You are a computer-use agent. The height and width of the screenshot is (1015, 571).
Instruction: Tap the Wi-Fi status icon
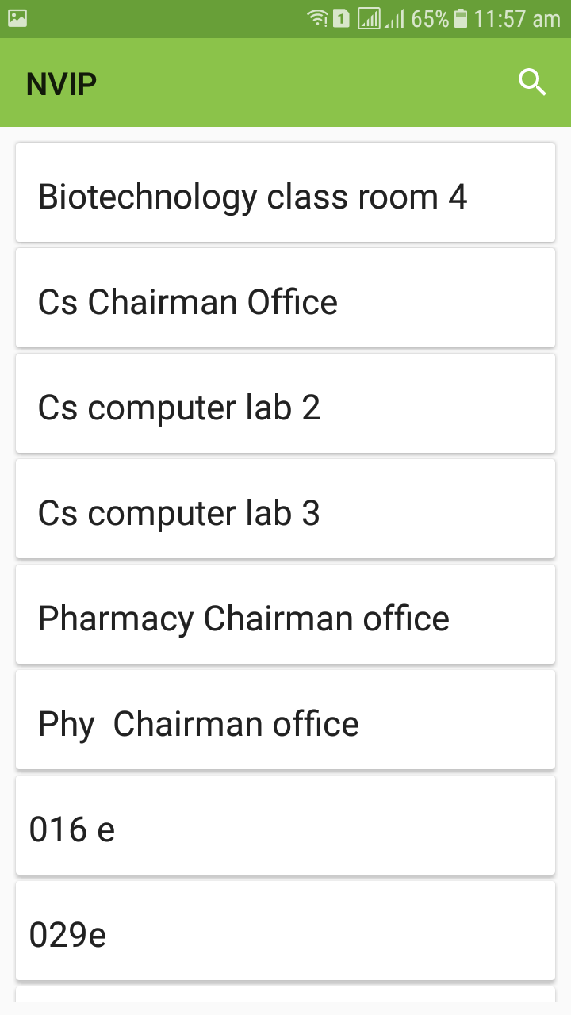coord(318,18)
